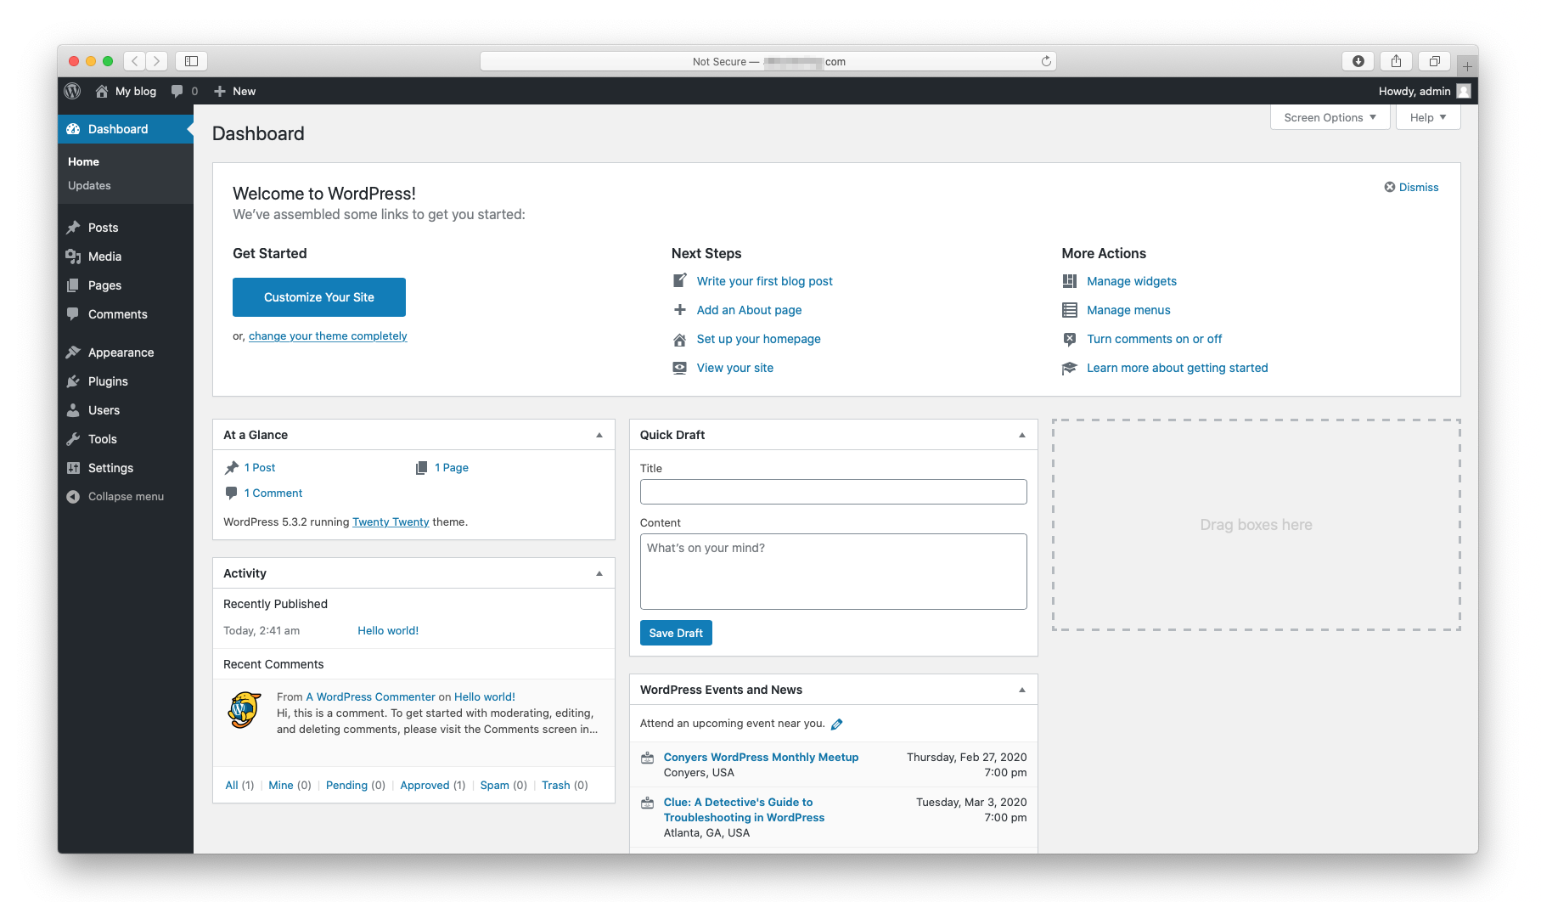Collapse WordPress Events and News panel

[x=1022, y=690]
